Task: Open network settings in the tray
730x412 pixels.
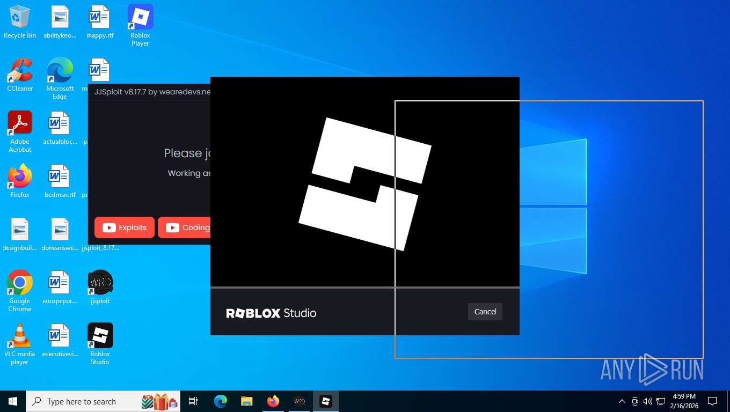Action: [x=661, y=401]
